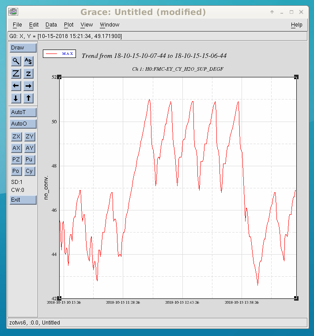Close the Grace window

tap(301, 12)
